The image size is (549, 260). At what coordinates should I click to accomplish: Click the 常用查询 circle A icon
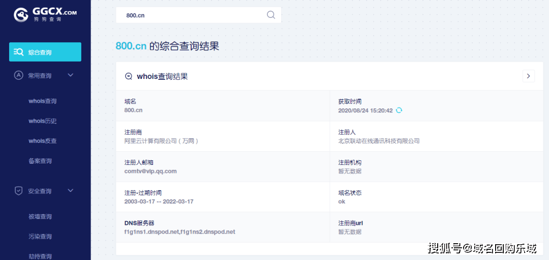19,75
